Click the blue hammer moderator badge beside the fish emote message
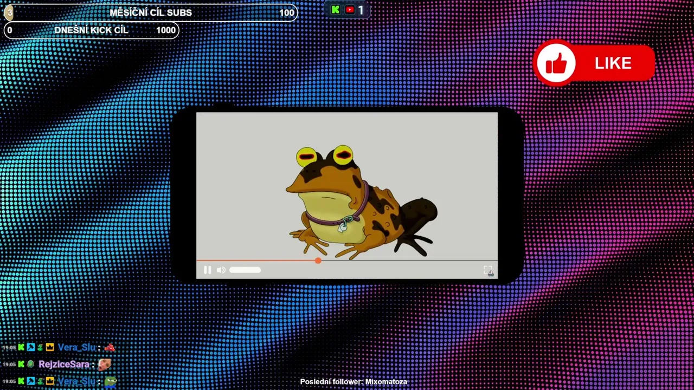694x390 pixels. (x=30, y=348)
